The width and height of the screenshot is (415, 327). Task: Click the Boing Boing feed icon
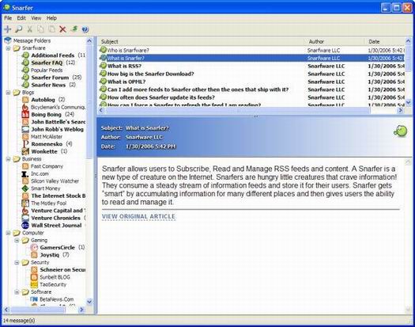pos(25,114)
